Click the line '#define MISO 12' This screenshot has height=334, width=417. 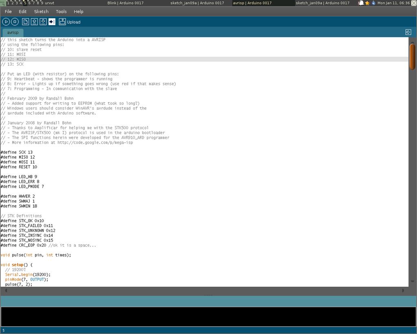(18, 157)
